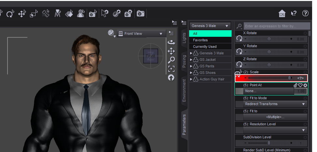This screenshot has width=317, height=152.
Task: Activate the Scale tool in toolbar
Action: pyautogui.click(x=34, y=14)
